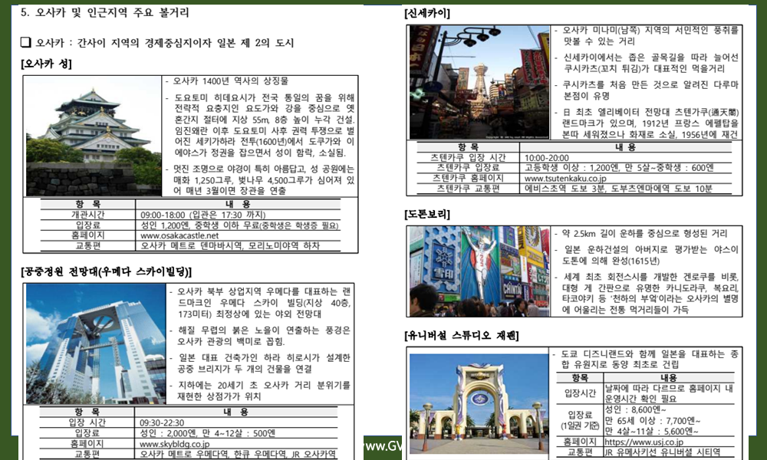Click the price '만 65세 이상 : 7,700엔~'

coord(653,420)
